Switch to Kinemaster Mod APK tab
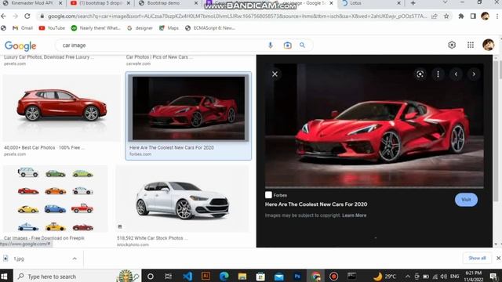502x282 pixels. click(32, 3)
